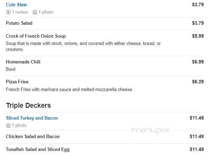This screenshot has height=159, width=213.
Task: Click the Homemade Chili item name
Action: coord(23,62)
